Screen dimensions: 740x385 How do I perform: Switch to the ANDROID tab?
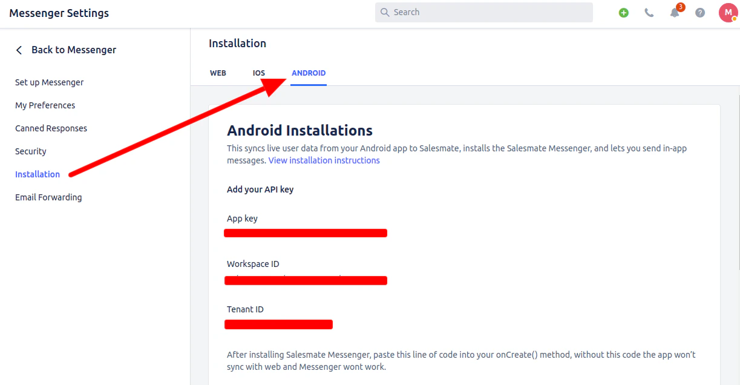309,73
